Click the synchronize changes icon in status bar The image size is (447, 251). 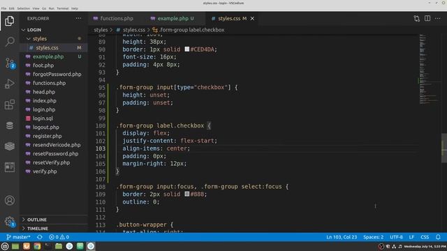coord(40,237)
